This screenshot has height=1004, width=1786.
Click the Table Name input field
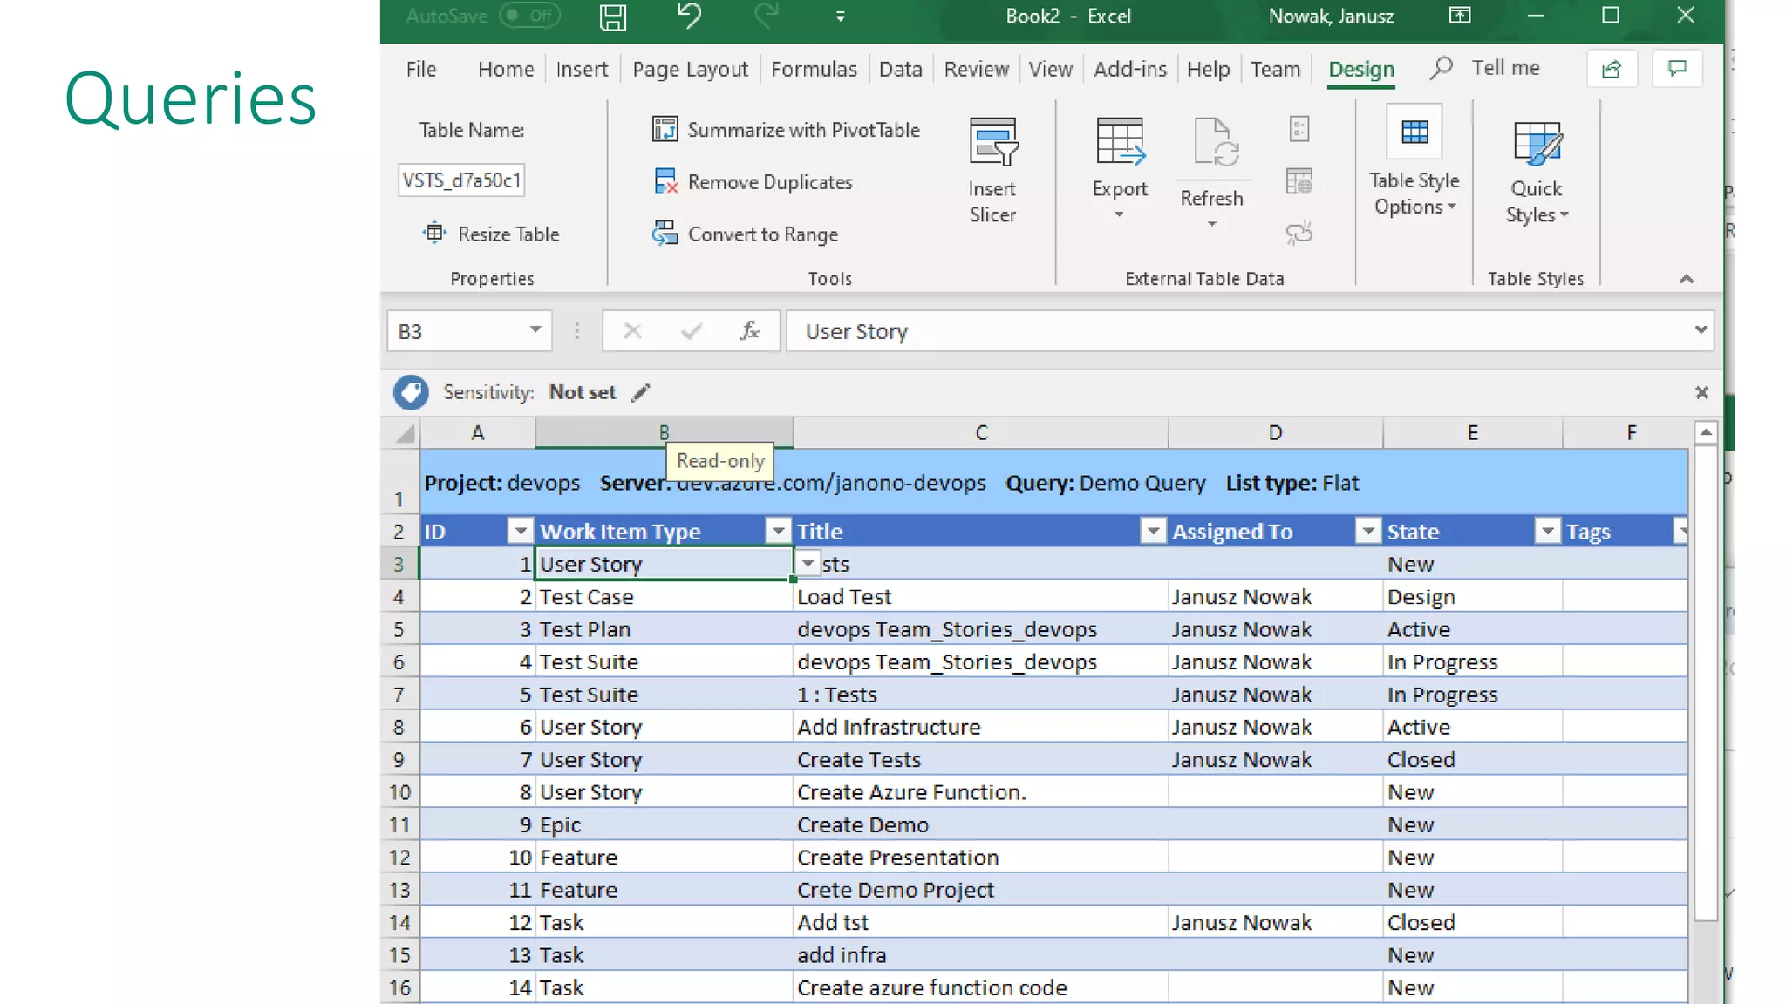(x=461, y=180)
